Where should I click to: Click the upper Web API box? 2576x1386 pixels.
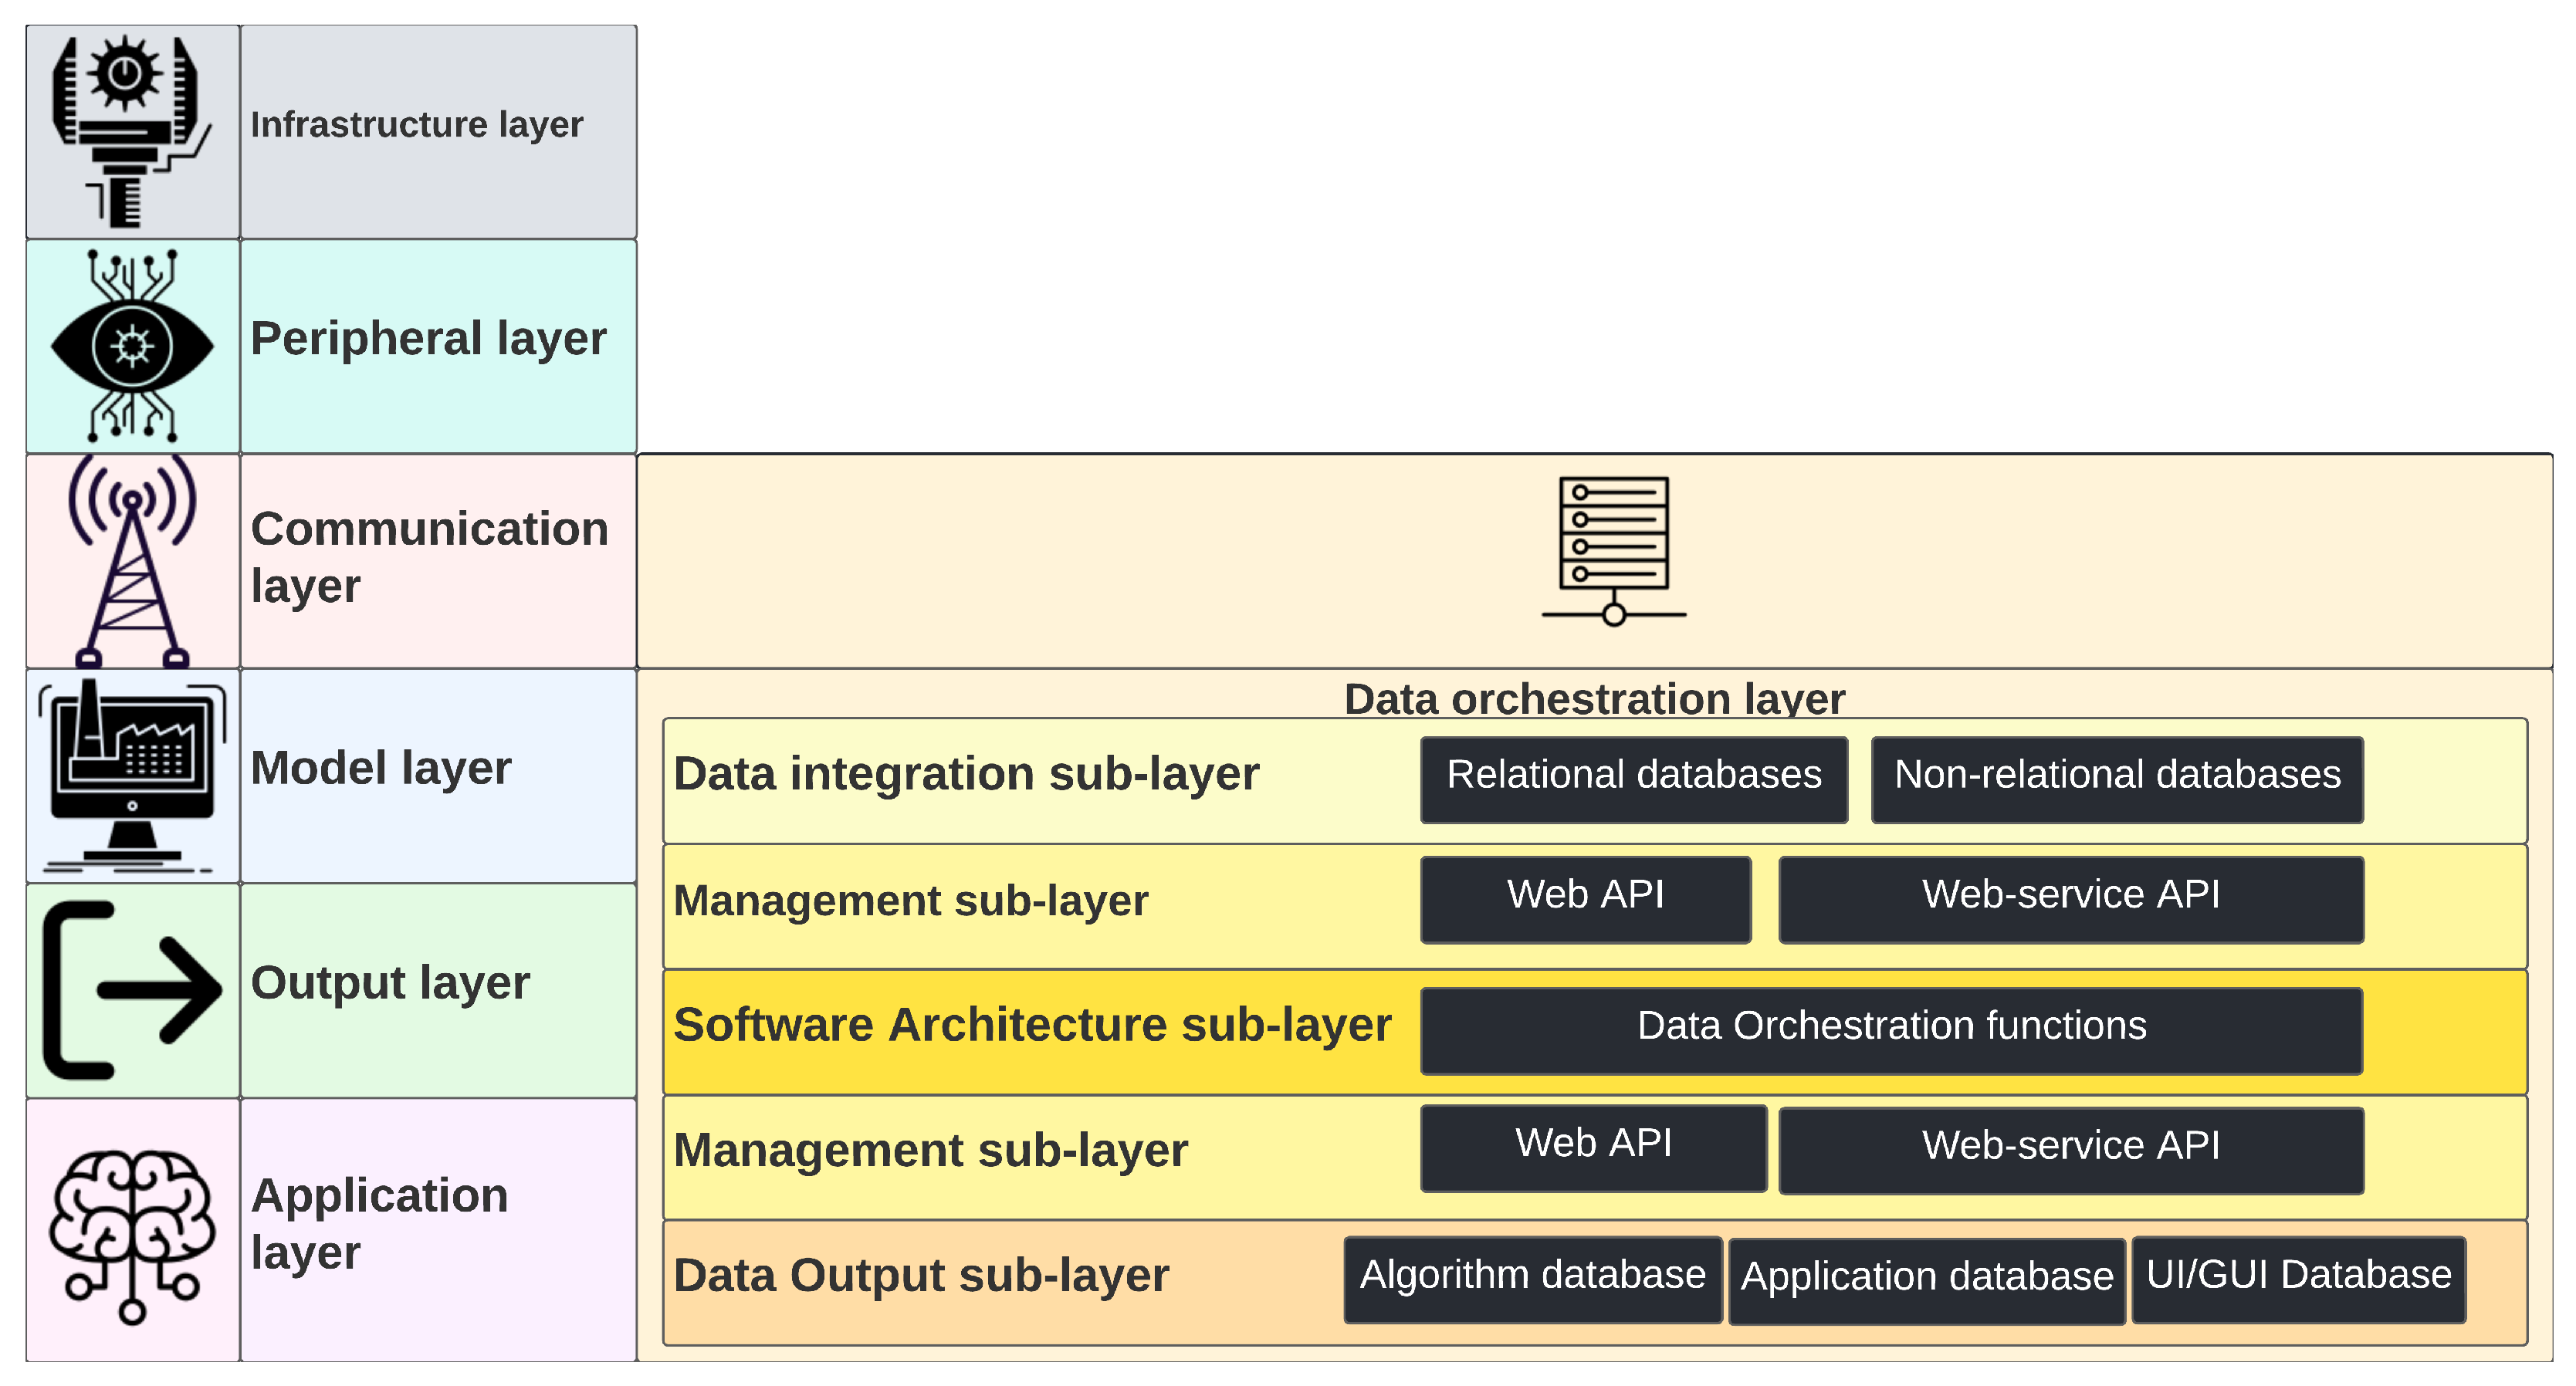tap(1585, 898)
